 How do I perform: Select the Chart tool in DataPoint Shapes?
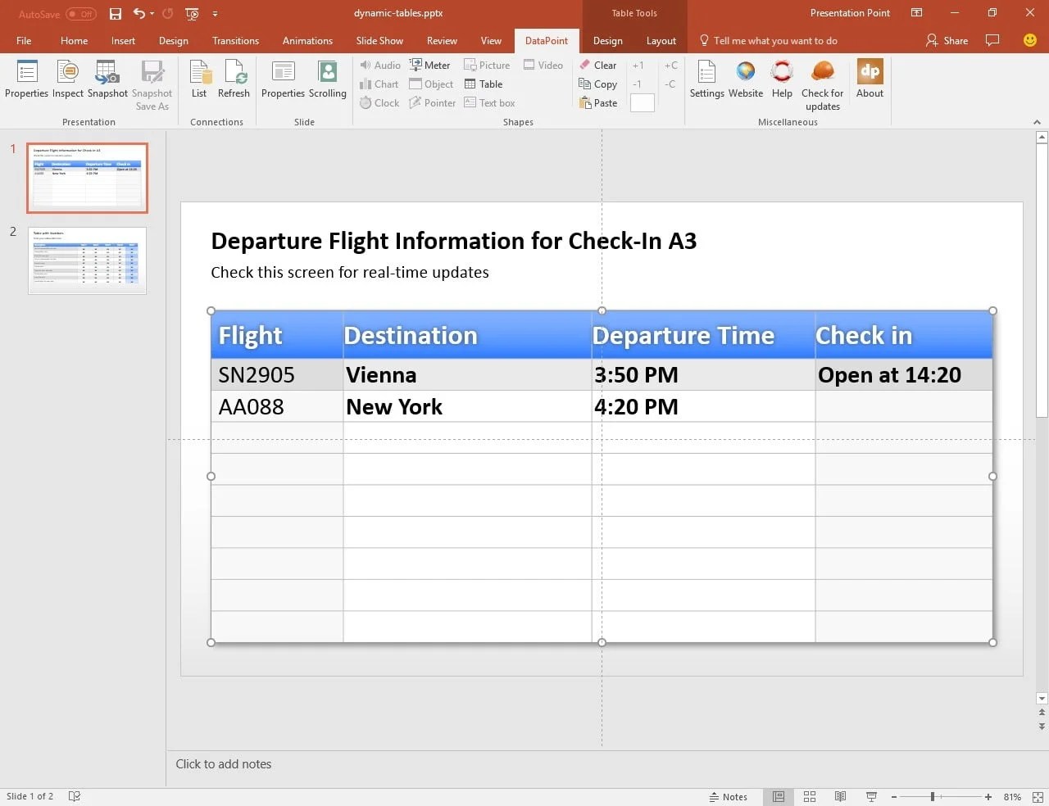[x=379, y=84]
